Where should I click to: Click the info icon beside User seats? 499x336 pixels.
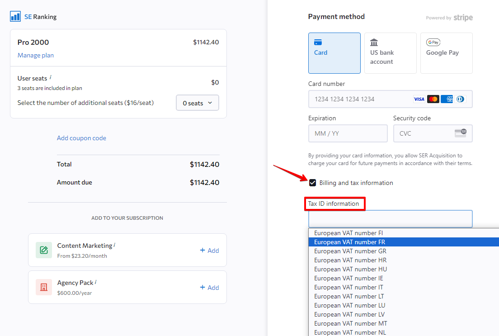(x=50, y=77)
